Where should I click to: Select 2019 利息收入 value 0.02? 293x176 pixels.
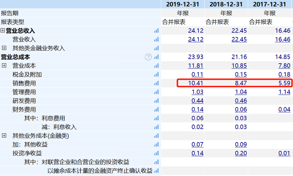coord(197,127)
